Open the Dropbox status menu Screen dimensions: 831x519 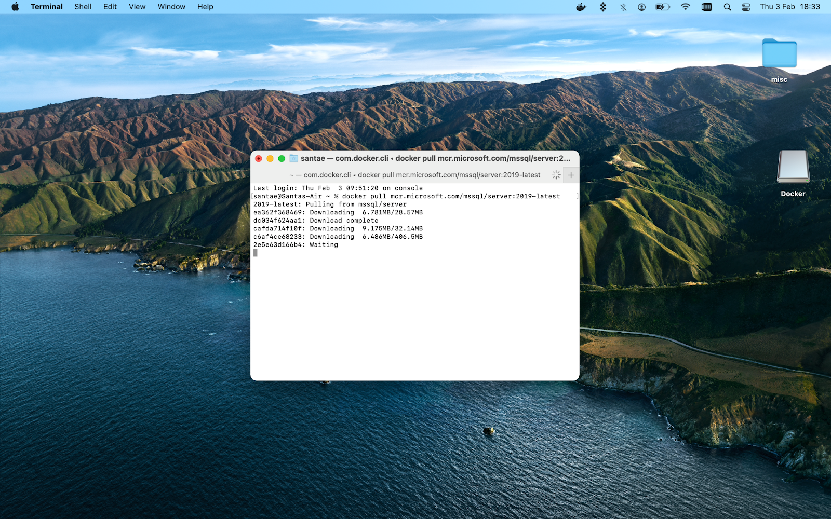tap(602, 7)
